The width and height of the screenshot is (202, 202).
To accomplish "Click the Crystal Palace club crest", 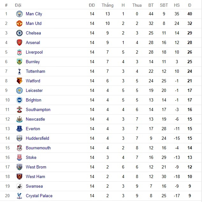I will point(20,196).
